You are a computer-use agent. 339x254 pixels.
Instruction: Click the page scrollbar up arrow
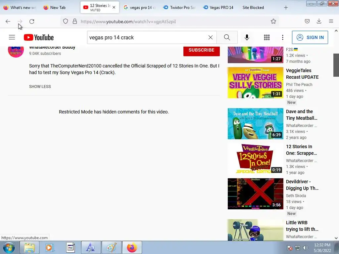(336, 31)
